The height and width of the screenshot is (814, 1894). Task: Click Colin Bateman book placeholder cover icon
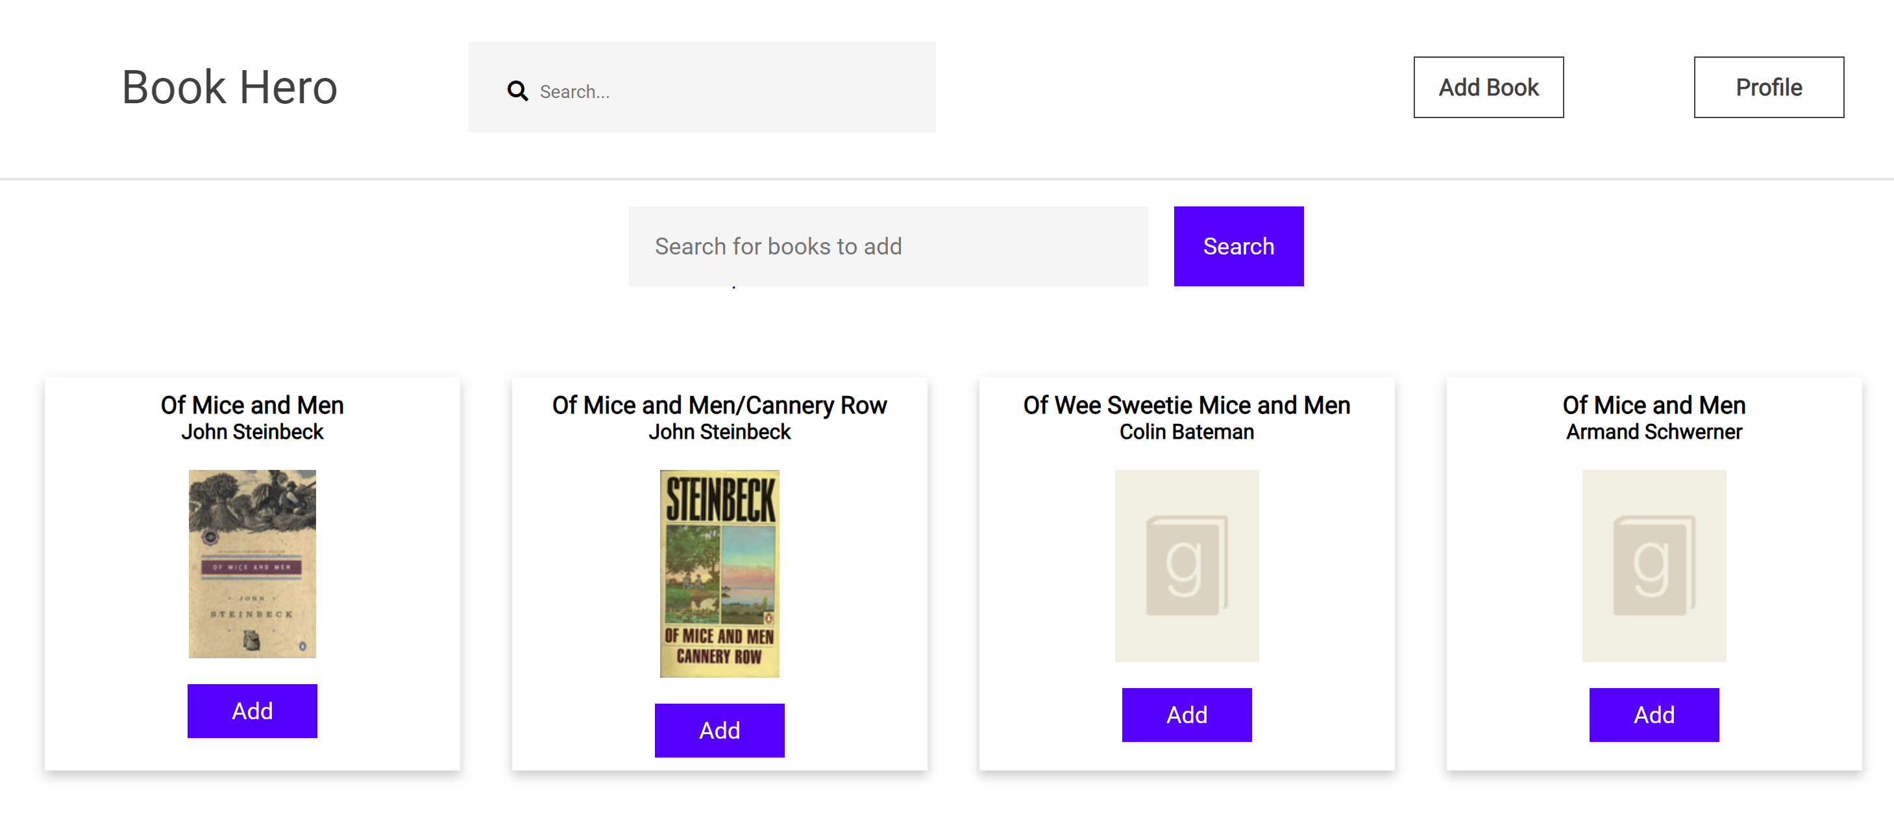1186,565
